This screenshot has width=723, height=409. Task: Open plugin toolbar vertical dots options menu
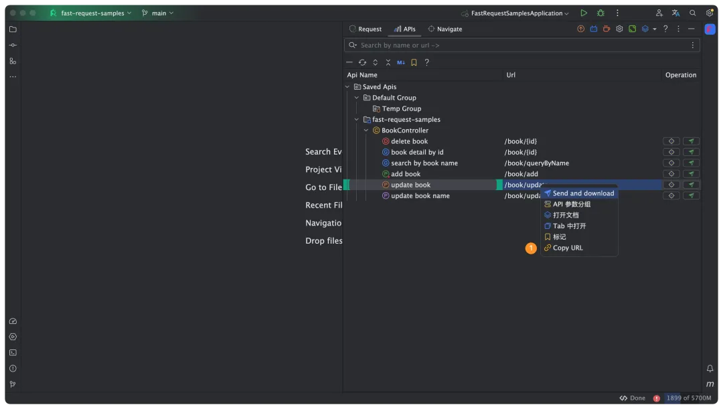(x=678, y=29)
